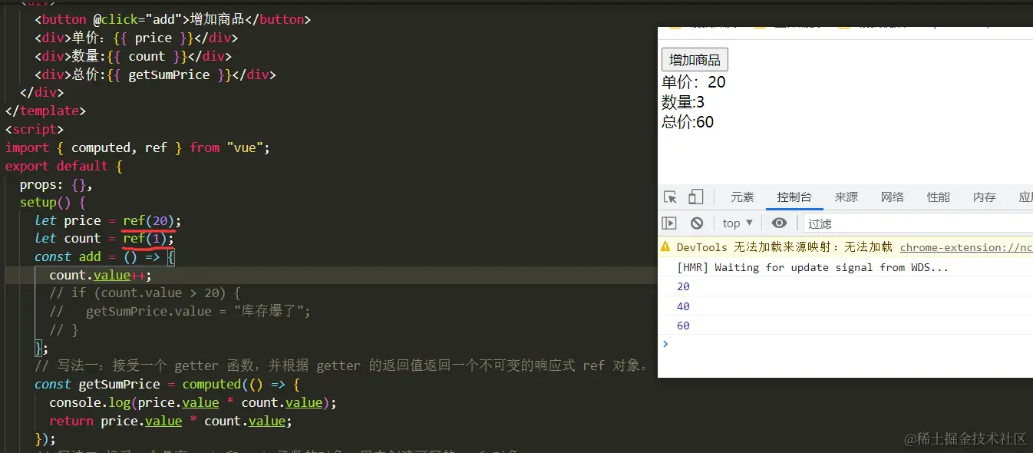The height and width of the screenshot is (453, 1033).
Task: Click the warning triangle on the source map message
Action: (665, 246)
